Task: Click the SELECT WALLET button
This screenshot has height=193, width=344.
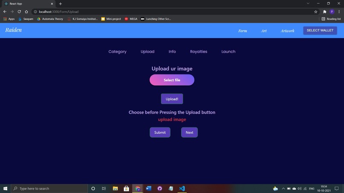Action: pyautogui.click(x=320, y=30)
